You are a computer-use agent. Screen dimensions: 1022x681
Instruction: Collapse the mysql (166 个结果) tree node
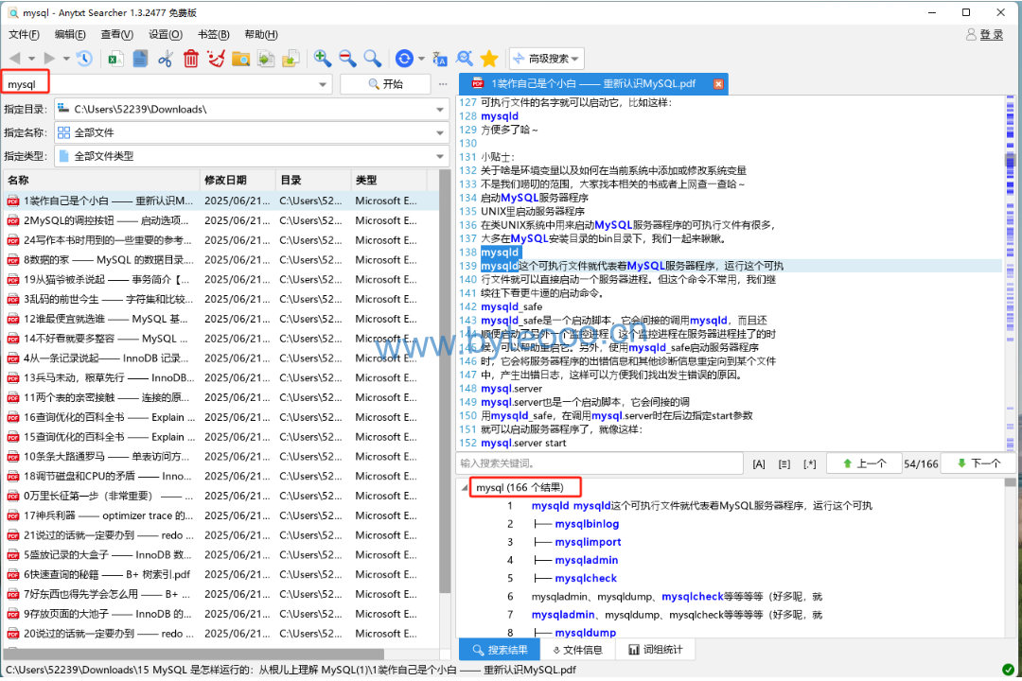point(464,487)
